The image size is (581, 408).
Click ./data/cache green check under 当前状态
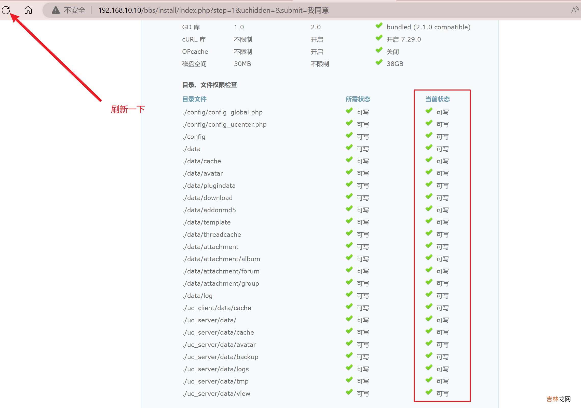pos(429,160)
